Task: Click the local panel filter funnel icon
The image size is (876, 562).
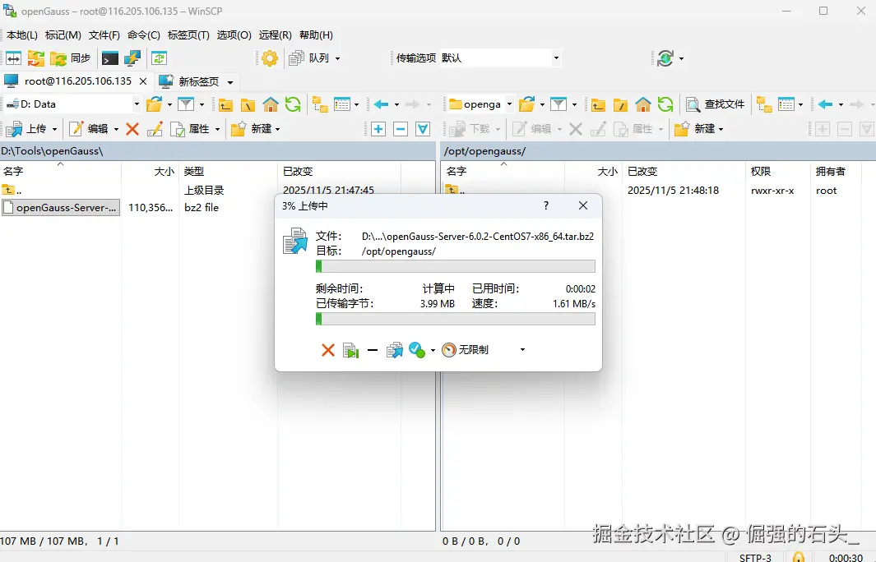Action: [x=185, y=104]
